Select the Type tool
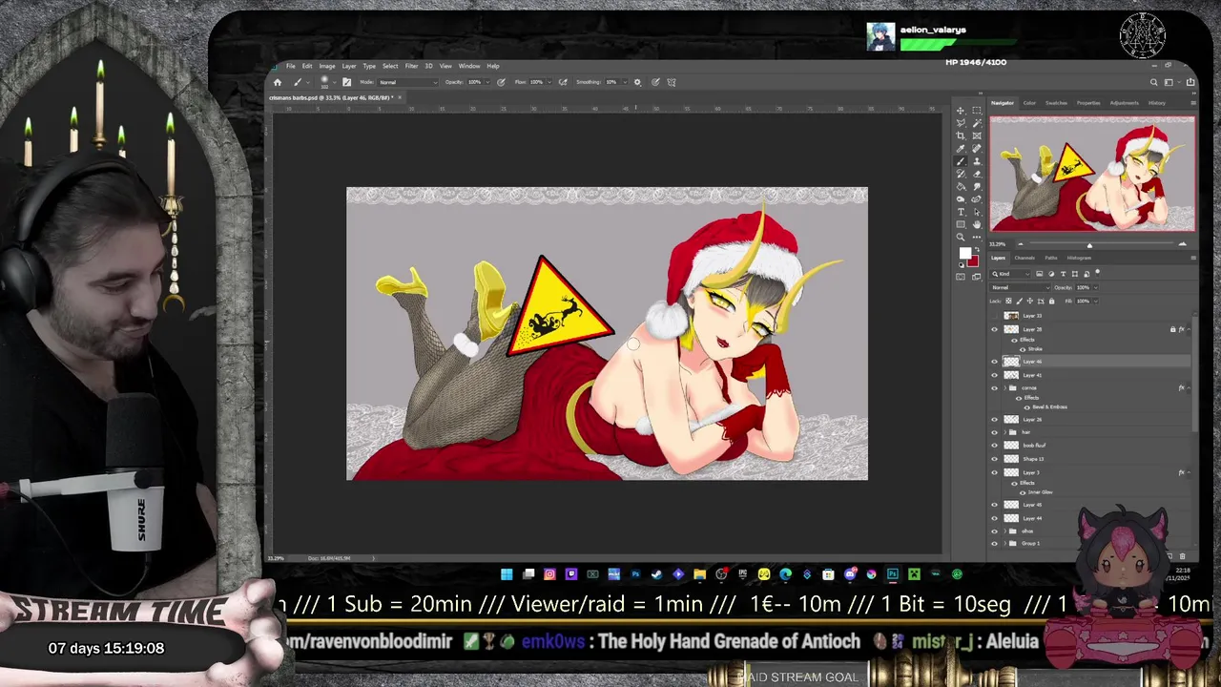Viewport: 1221px width, 687px height. (961, 212)
